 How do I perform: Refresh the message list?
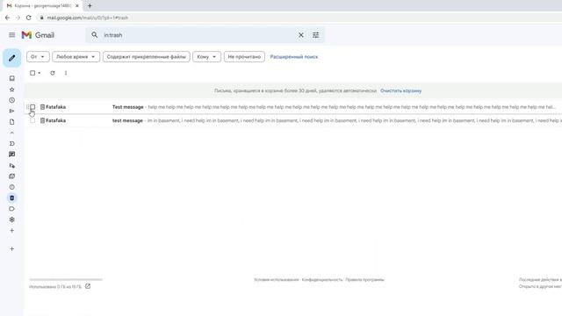click(53, 73)
